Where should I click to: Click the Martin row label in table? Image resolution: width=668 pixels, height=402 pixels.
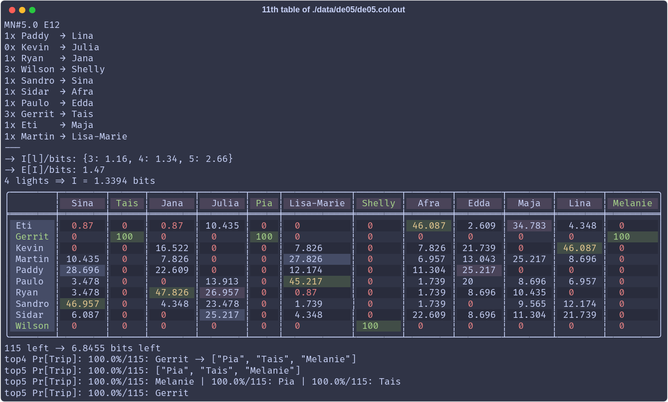point(32,259)
